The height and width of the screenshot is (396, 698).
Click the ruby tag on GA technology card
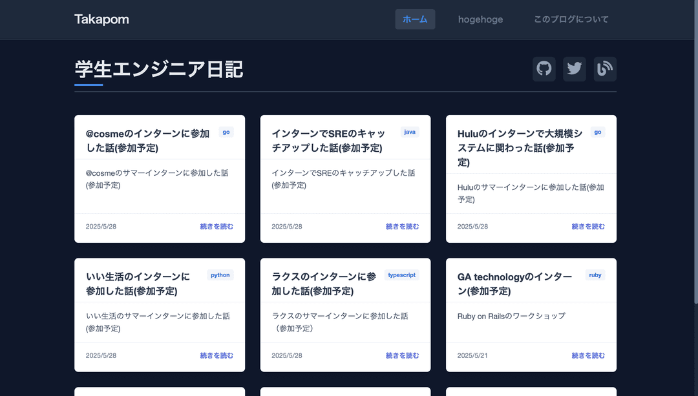[x=595, y=275]
